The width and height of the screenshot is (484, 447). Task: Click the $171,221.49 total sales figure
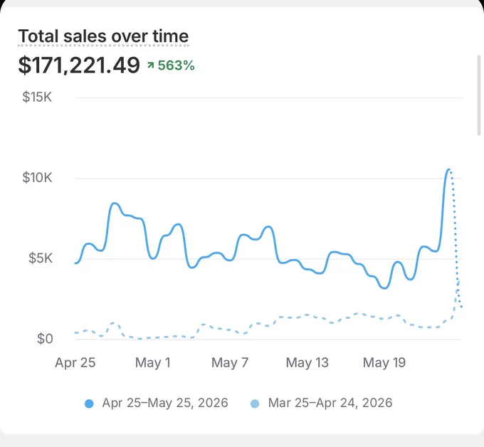(79, 65)
